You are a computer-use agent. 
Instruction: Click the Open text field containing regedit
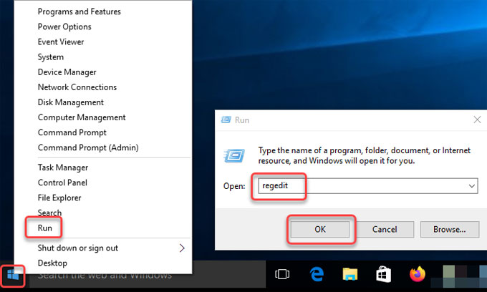(x=368, y=186)
